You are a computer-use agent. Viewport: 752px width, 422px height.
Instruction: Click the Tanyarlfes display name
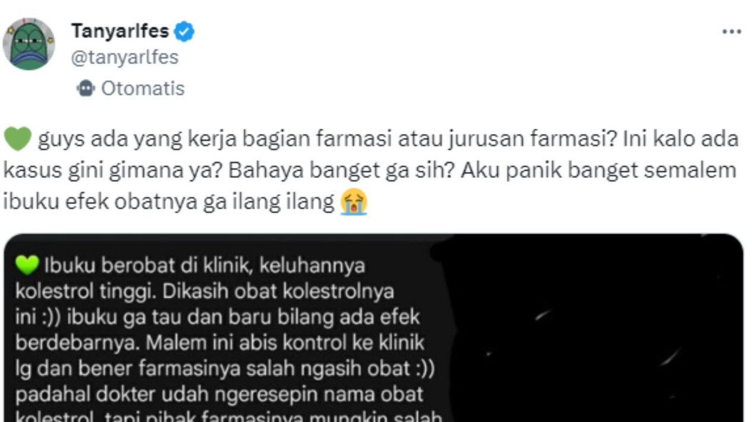pos(120,30)
